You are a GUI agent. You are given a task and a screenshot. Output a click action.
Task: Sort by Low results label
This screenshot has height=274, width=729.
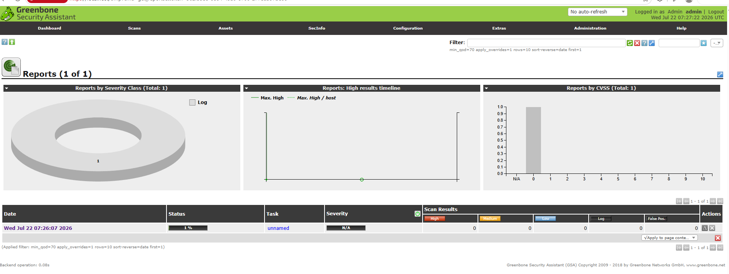point(546,219)
